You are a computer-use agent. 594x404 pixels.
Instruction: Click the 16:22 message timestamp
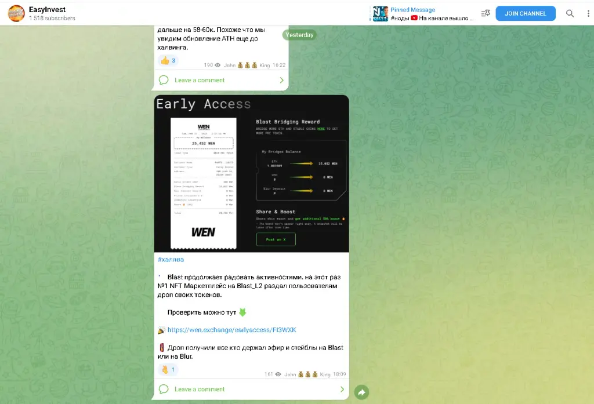[279, 65]
